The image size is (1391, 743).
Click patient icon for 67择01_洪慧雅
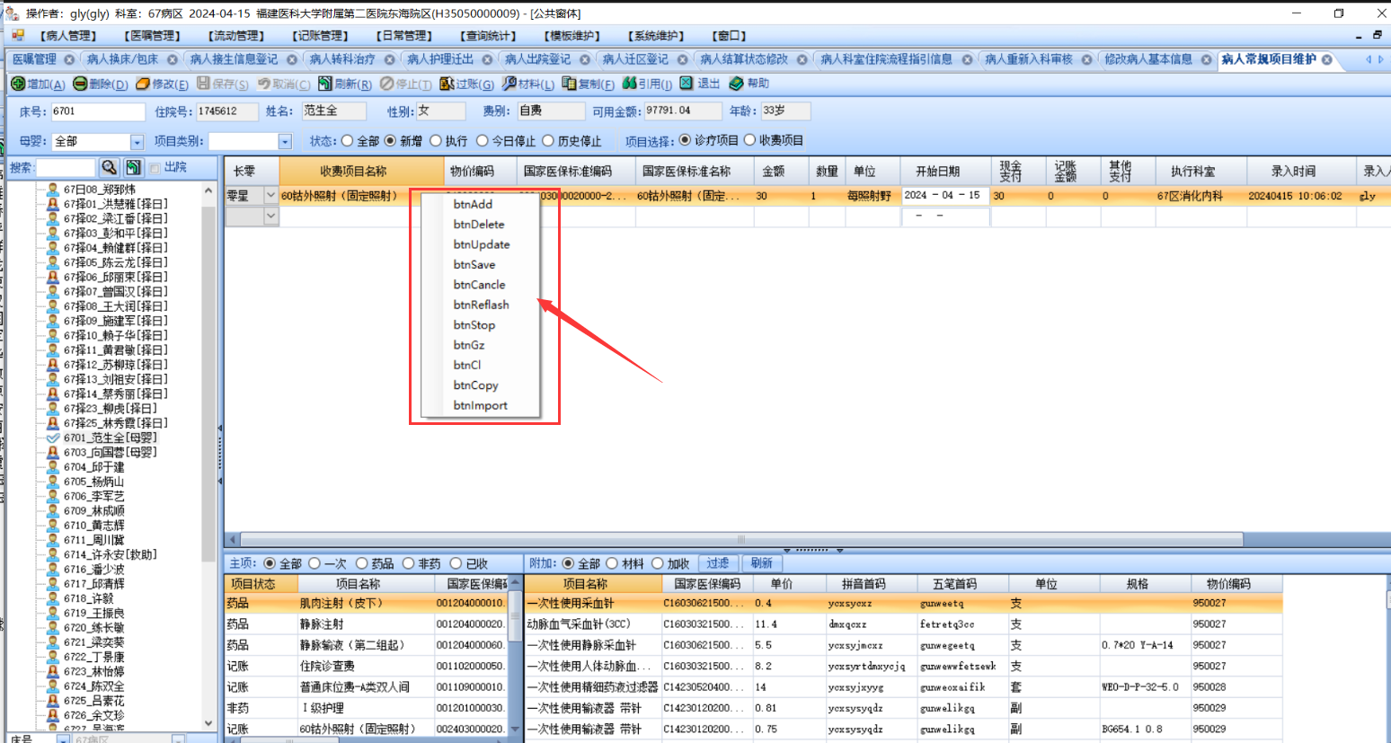53,204
